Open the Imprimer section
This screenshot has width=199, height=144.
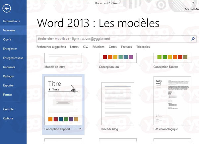click(9, 67)
